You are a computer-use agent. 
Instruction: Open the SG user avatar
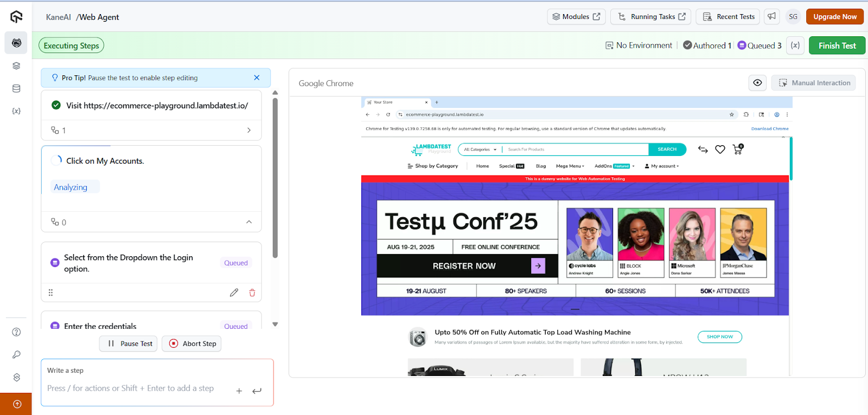[793, 17]
